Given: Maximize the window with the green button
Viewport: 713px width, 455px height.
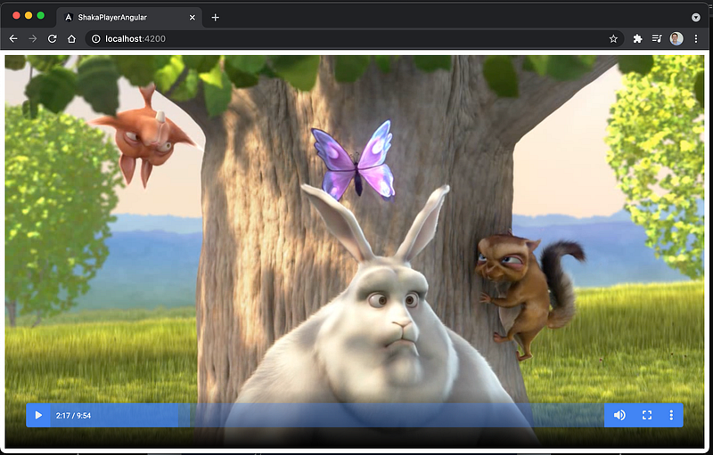Looking at the screenshot, I should (x=40, y=15).
